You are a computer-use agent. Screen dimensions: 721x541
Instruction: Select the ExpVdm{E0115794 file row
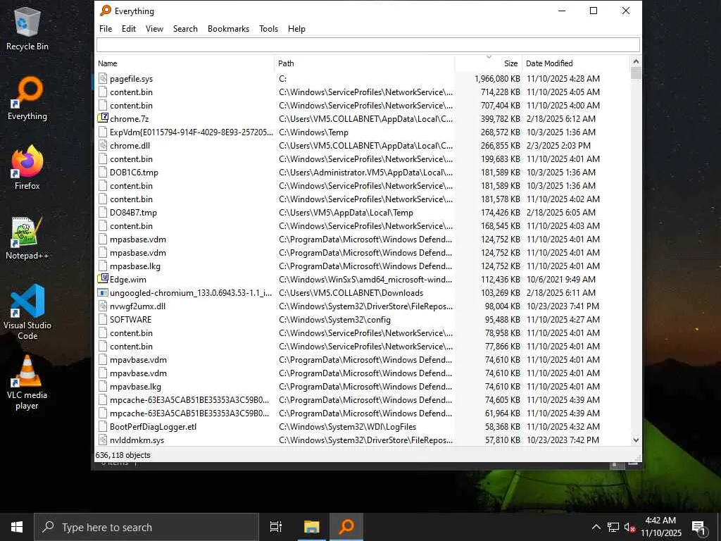tap(363, 132)
